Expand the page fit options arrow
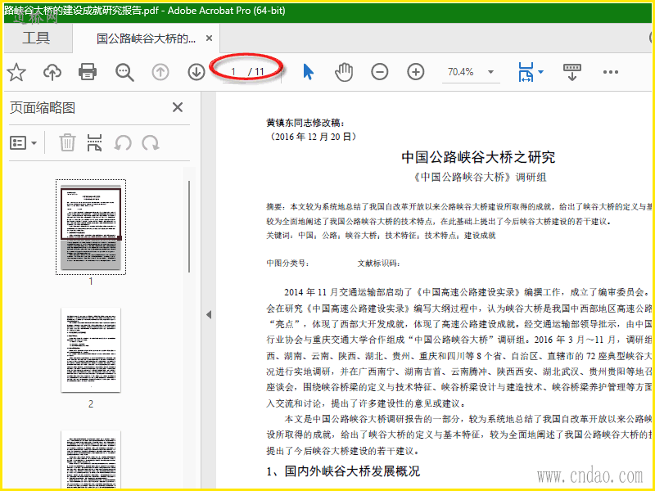The width and height of the screenshot is (655, 491). click(541, 72)
